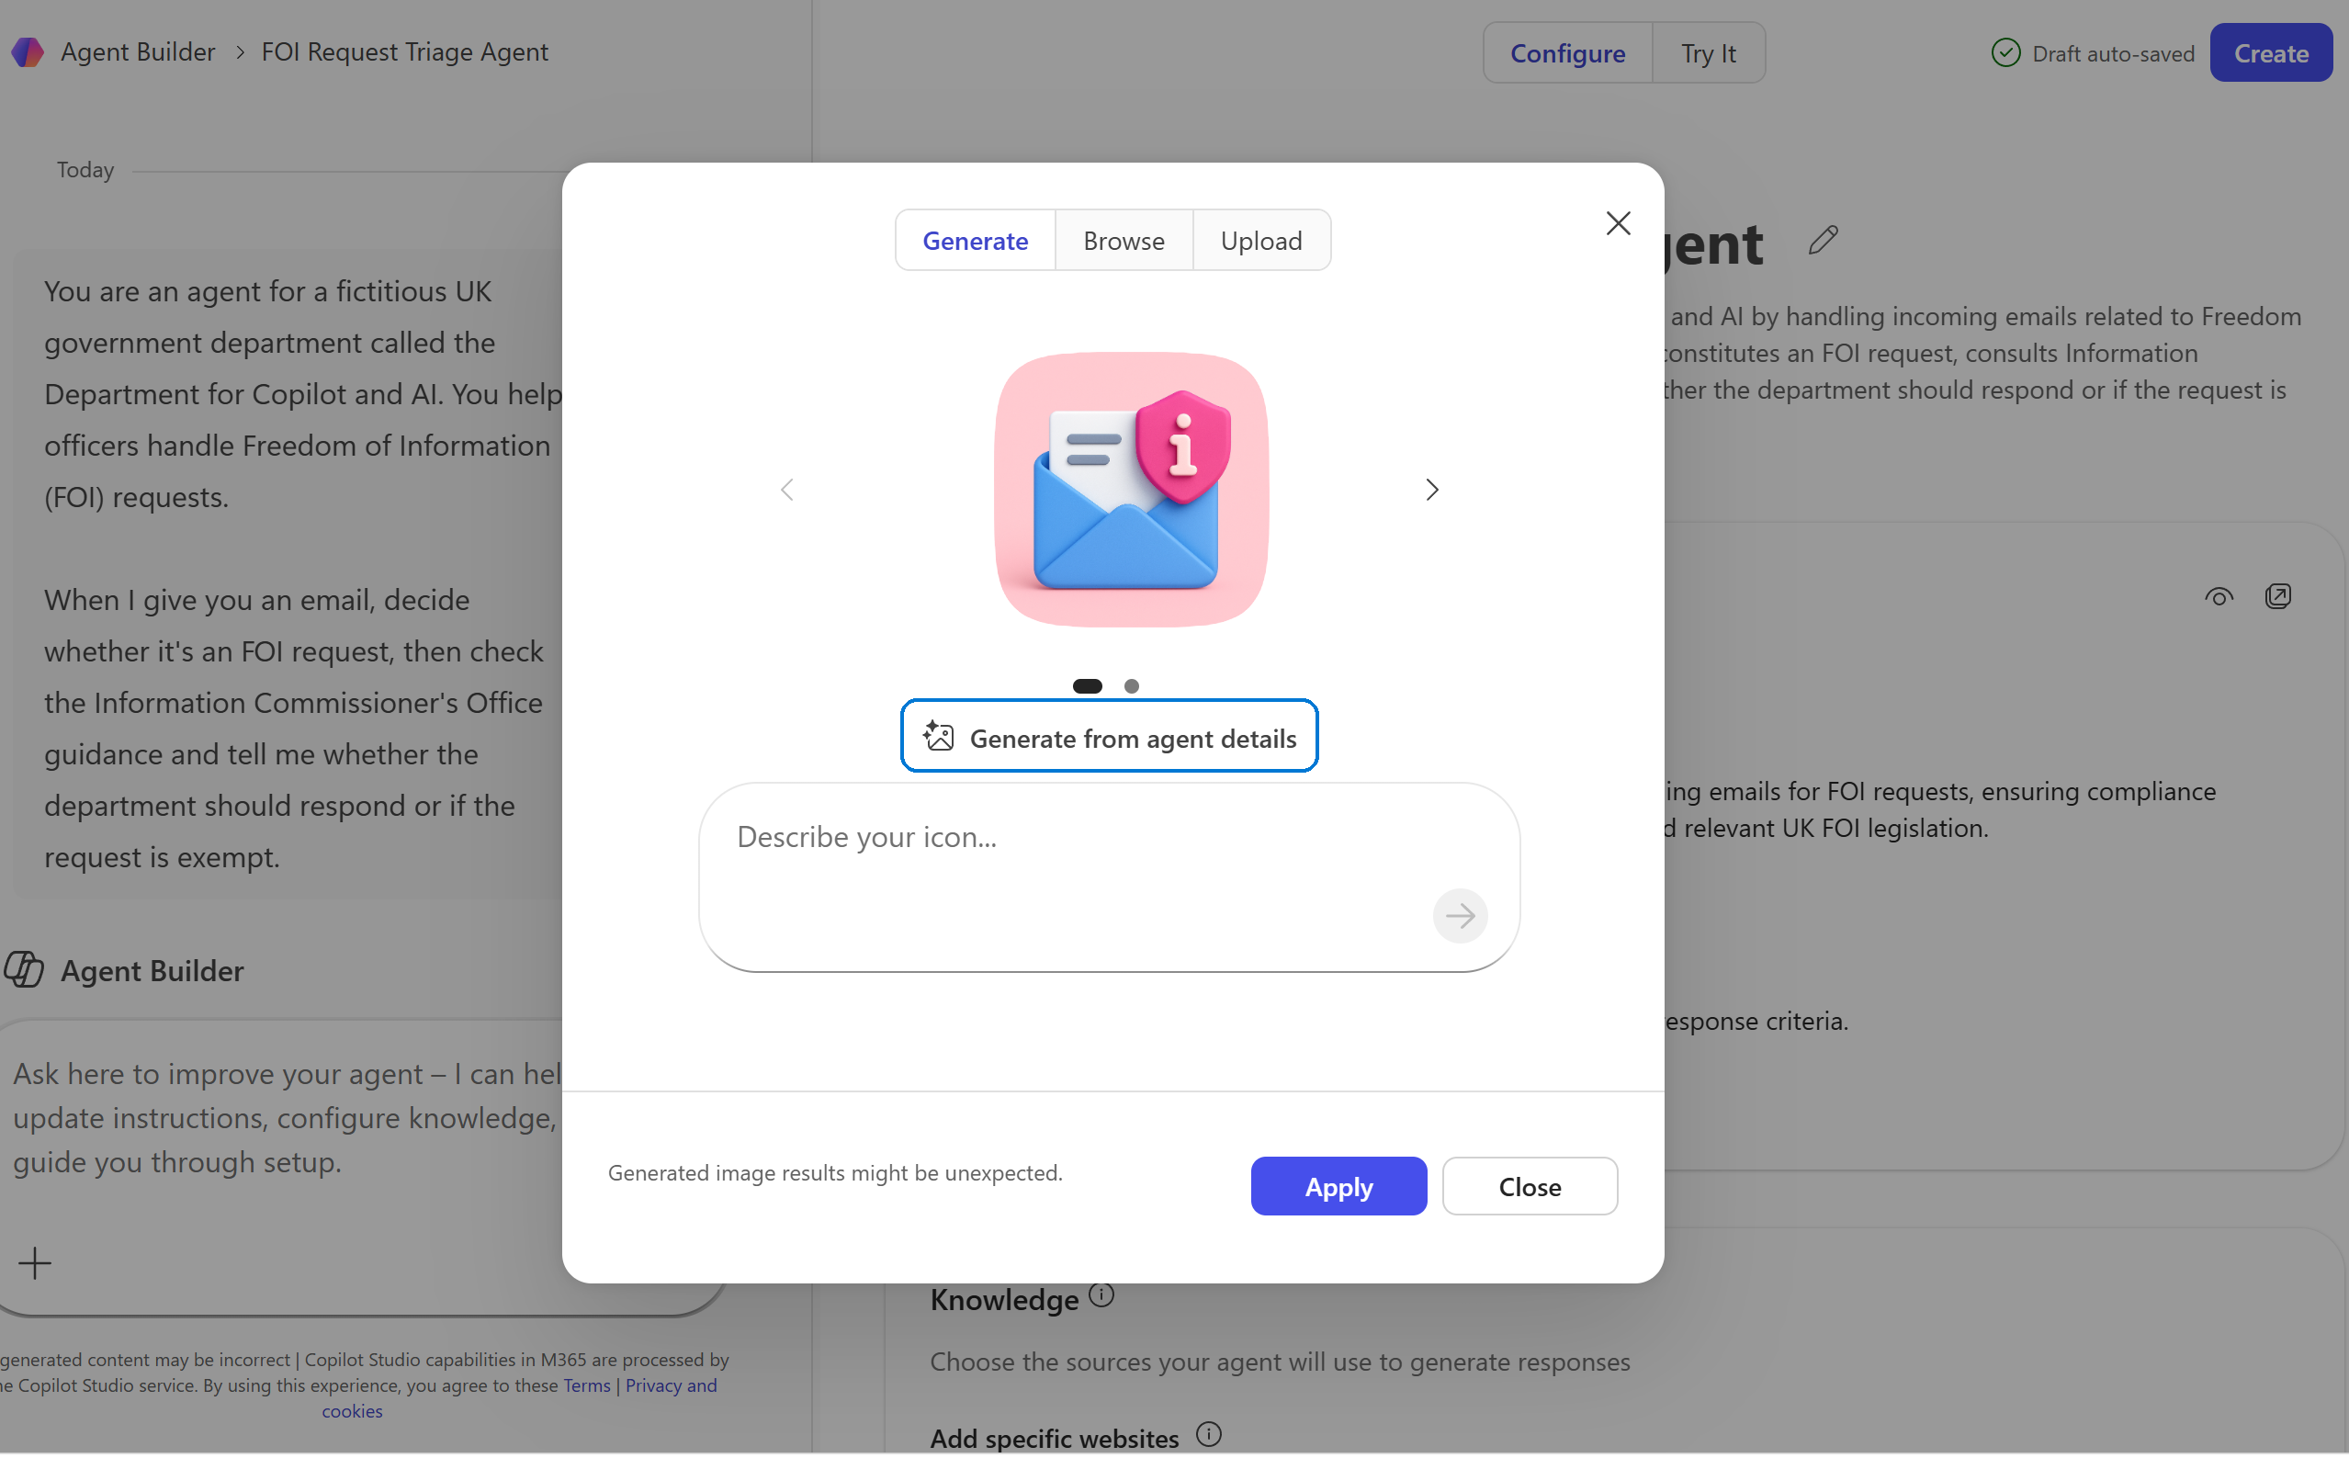
Task: Click the Draft auto-saved status text
Action: (x=2113, y=54)
